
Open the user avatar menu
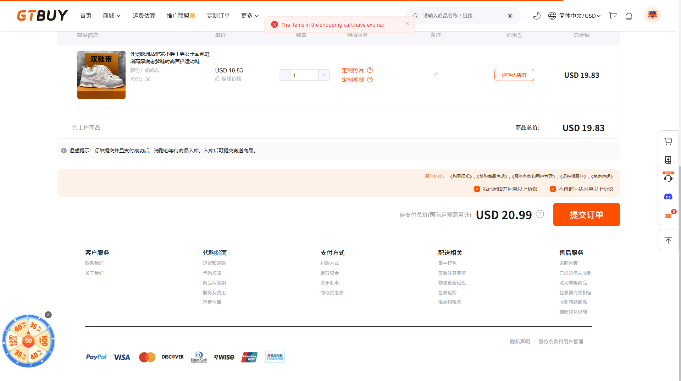[x=653, y=15]
